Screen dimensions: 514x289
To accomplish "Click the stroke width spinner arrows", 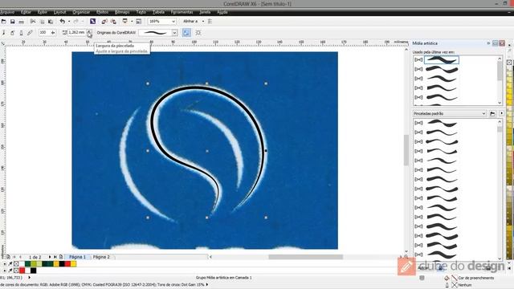I will pyautogui.click(x=89, y=32).
